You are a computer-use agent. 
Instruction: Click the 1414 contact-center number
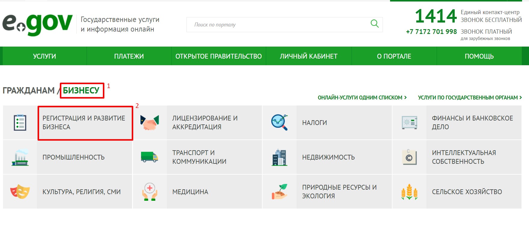pyautogui.click(x=436, y=16)
